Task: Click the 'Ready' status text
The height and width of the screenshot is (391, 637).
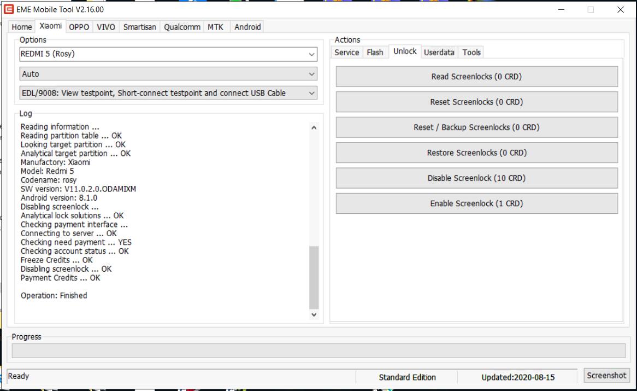Action: point(18,376)
